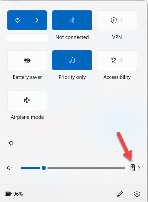This screenshot has width=148, height=202.
Task: Turn off the Bluetooth tile
Action: point(72,20)
